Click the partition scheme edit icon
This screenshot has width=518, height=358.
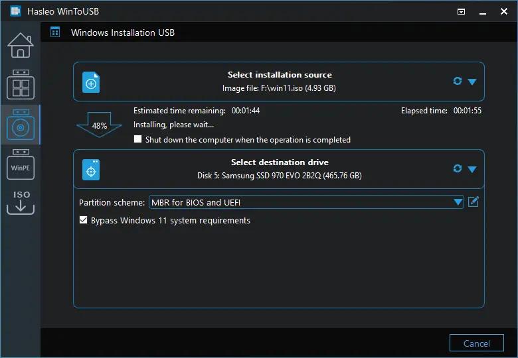coord(474,202)
